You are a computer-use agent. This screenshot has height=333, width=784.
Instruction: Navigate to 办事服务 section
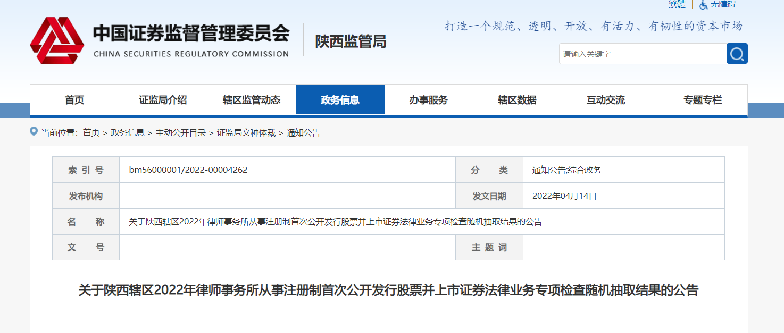pyautogui.click(x=428, y=100)
